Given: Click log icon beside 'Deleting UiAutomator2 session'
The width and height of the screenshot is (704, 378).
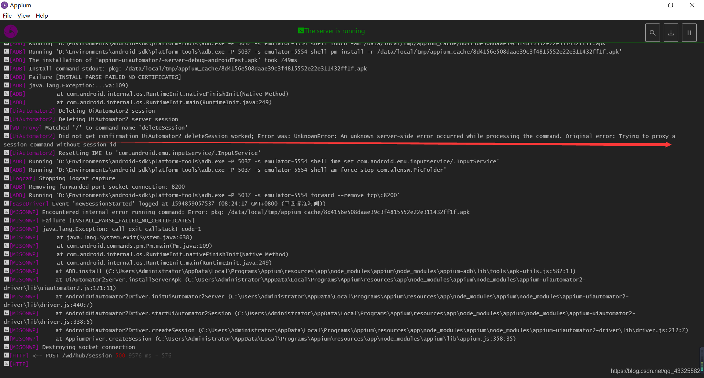Looking at the screenshot, I should coord(6,110).
